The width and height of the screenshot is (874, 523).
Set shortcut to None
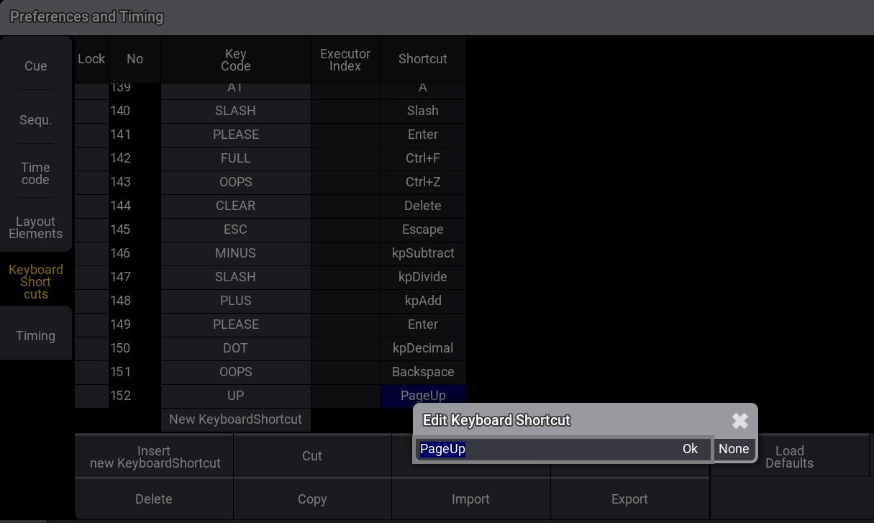click(734, 449)
